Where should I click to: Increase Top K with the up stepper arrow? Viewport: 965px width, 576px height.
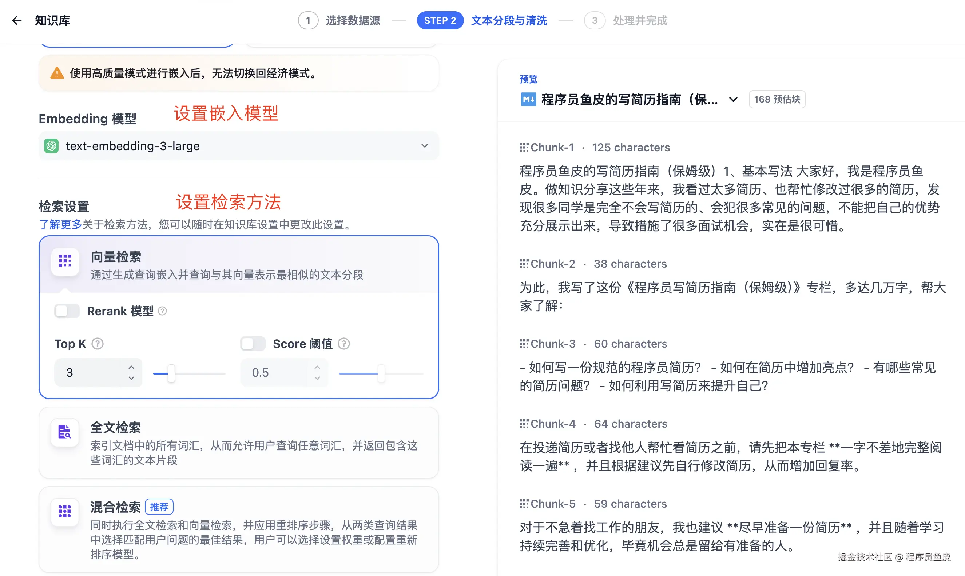point(131,367)
